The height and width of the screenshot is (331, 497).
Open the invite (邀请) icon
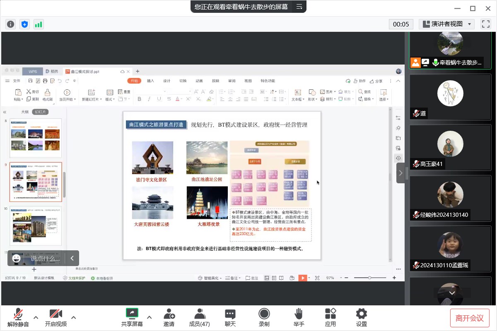[x=169, y=317]
